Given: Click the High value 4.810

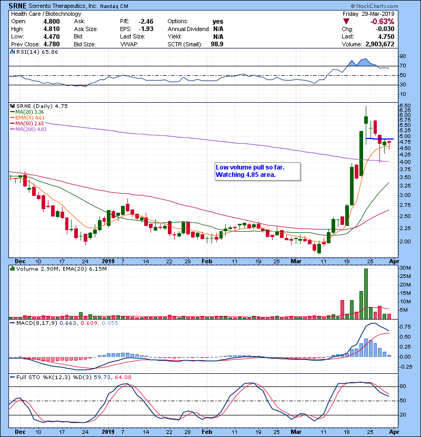Looking at the screenshot, I should (x=52, y=29).
